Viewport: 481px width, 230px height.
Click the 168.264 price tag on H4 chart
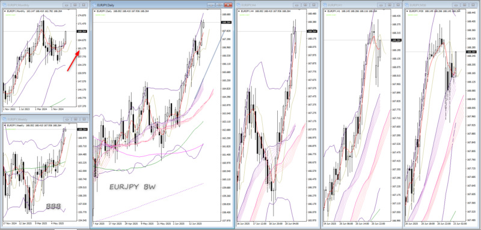[312, 31]
